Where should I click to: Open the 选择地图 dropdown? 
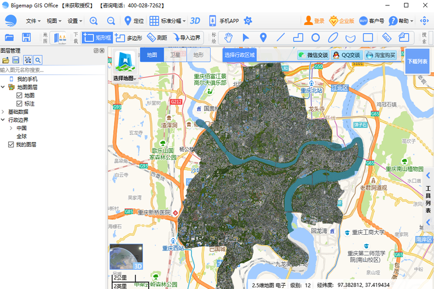(125, 79)
